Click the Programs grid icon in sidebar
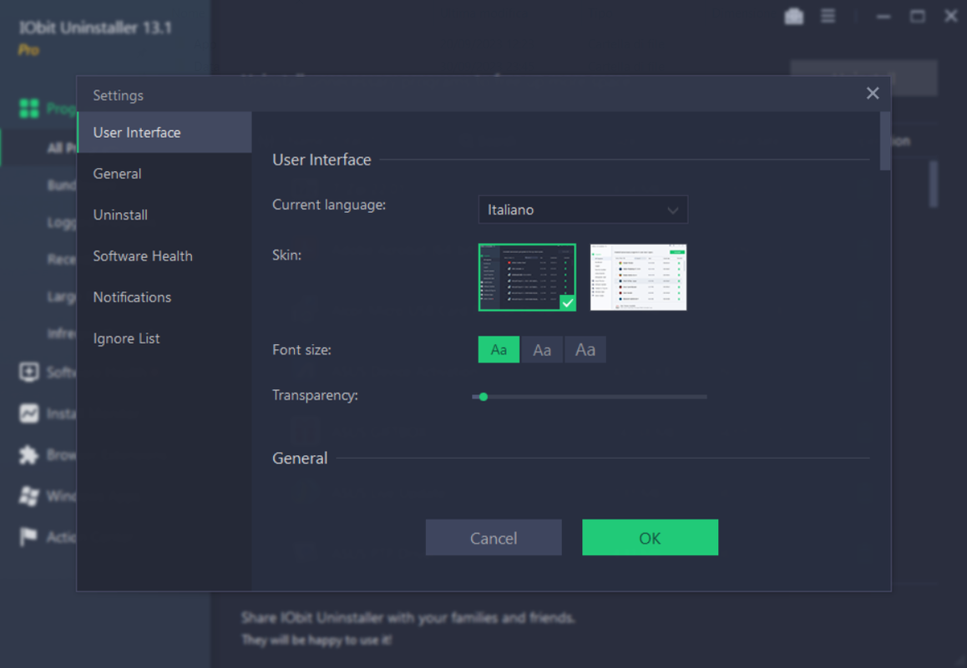The image size is (967, 668). pyautogui.click(x=29, y=109)
